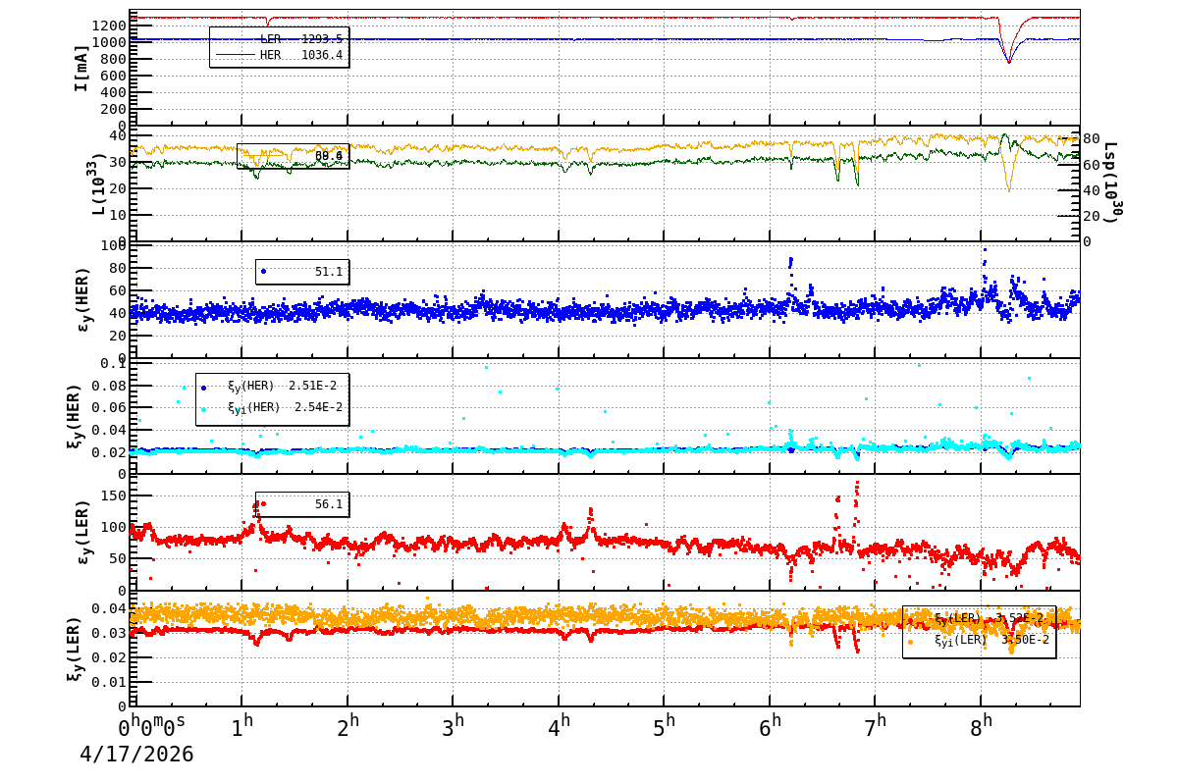This screenshot has width=1178, height=783.
Task: Click the cyan marker beside ξyi(HER) legend
Action: pos(203,408)
